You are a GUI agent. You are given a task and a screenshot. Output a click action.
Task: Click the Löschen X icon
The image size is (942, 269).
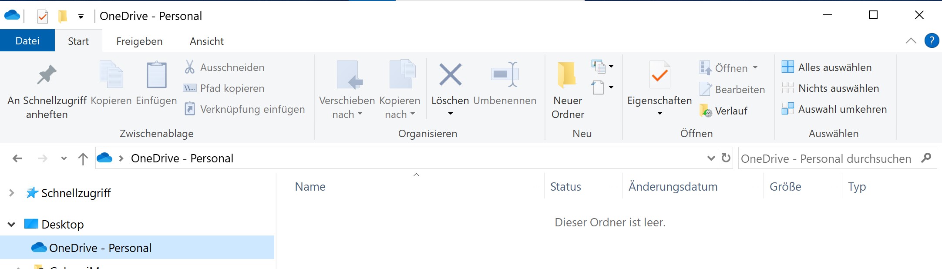tap(450, 74)
